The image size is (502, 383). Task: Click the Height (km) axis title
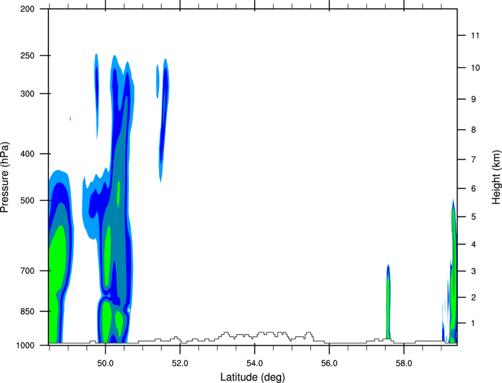496,177
